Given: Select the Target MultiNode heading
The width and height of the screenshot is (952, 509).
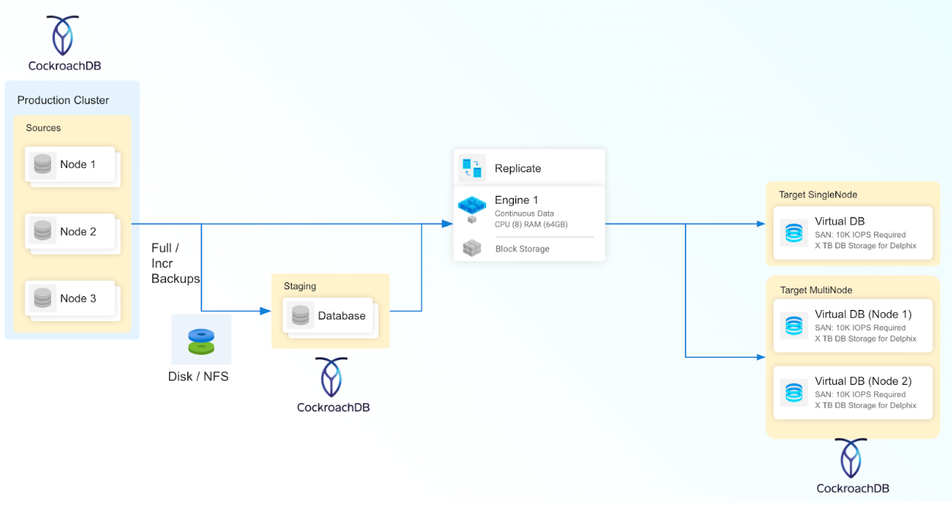Looking at the screenshot, I should coord(815,290).
